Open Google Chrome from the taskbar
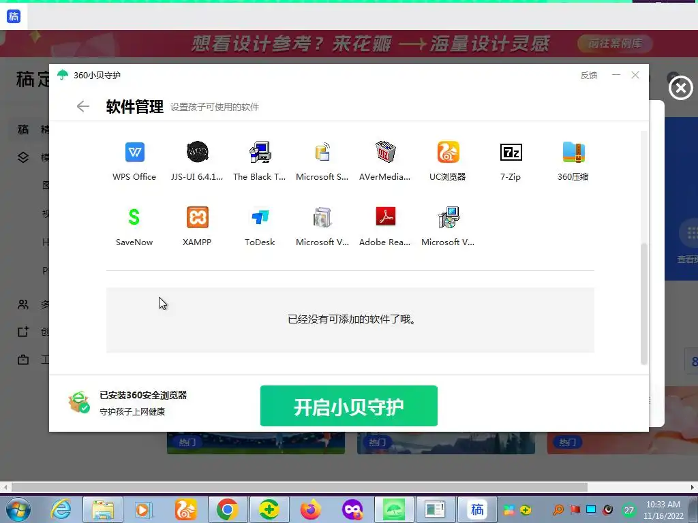This screenshot has height=523, width=698. coord(227,509)
